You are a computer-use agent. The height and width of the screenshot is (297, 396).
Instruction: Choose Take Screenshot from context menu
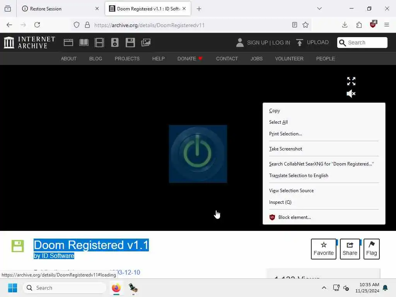324,149
